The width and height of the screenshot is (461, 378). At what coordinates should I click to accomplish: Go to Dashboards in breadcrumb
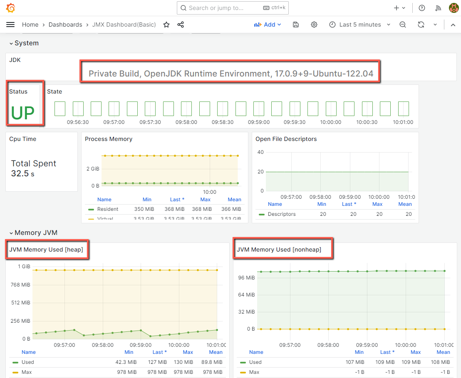pyautogui.click(x=65, y=25)
